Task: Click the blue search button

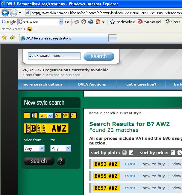Action: [x=99, y=57]
